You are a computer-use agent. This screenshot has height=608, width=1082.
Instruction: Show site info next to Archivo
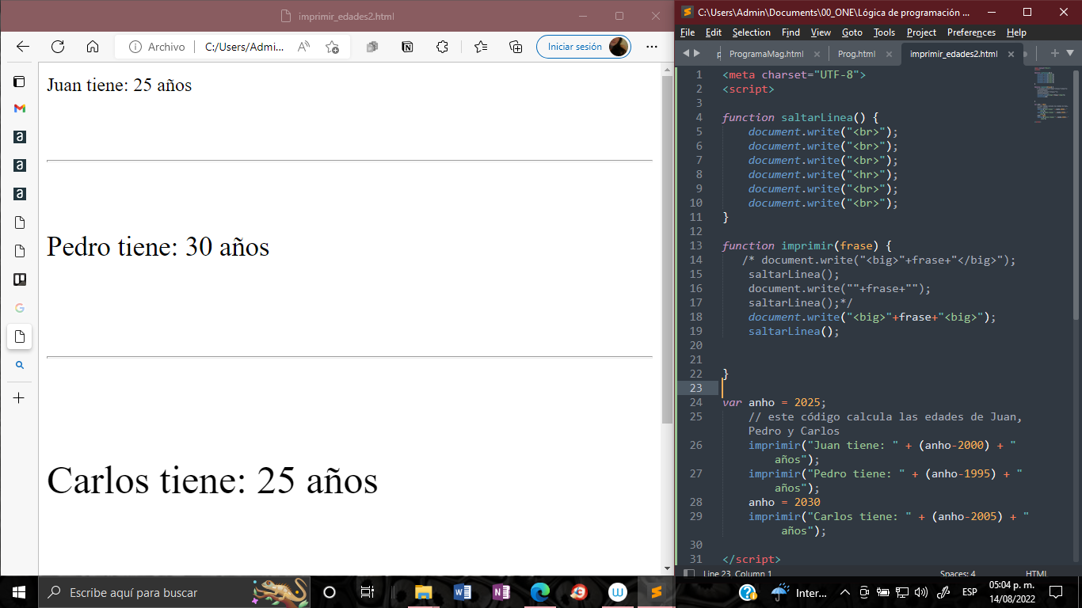click(x=135, y=47)
